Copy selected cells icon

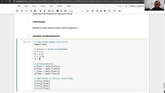(31, 11)
